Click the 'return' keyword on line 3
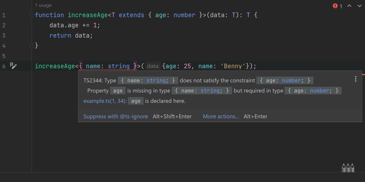365x182 pixels. [60, 35]
